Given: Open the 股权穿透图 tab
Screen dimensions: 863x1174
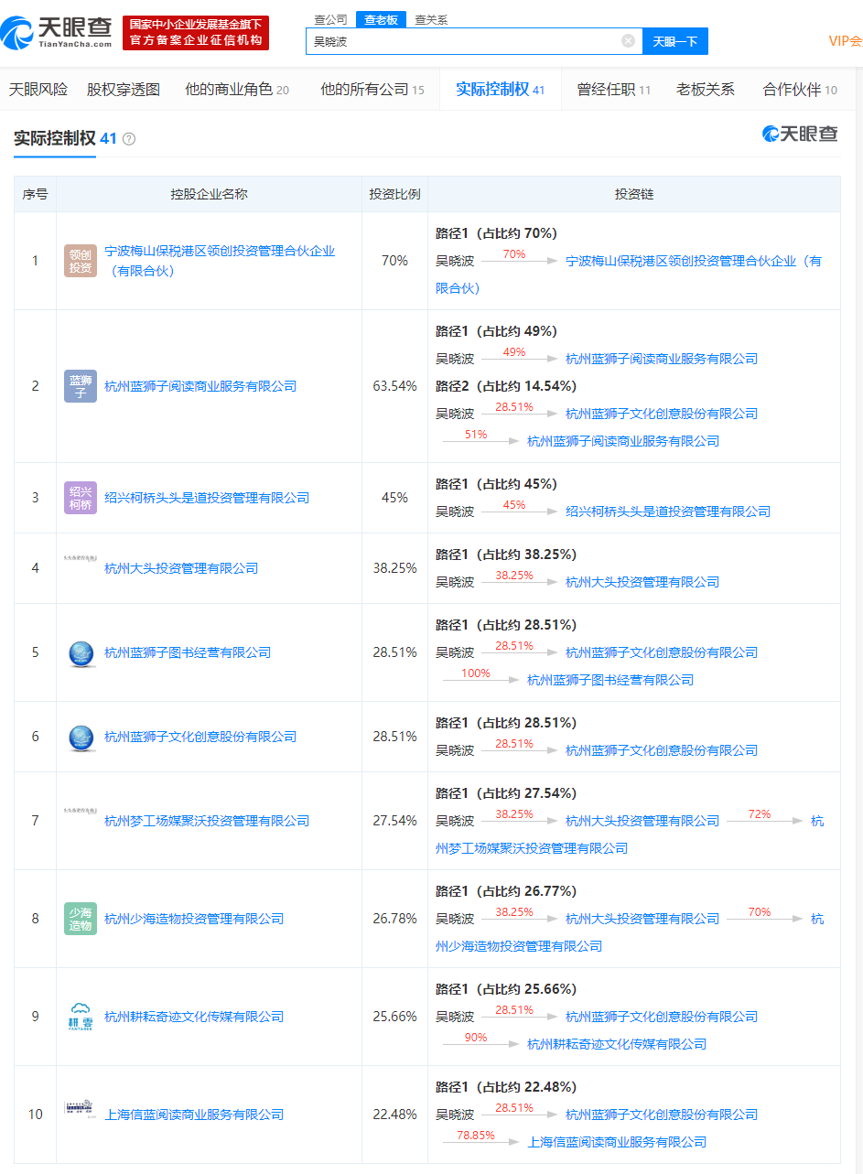Looking at the screenshot, I should (124, 89).
